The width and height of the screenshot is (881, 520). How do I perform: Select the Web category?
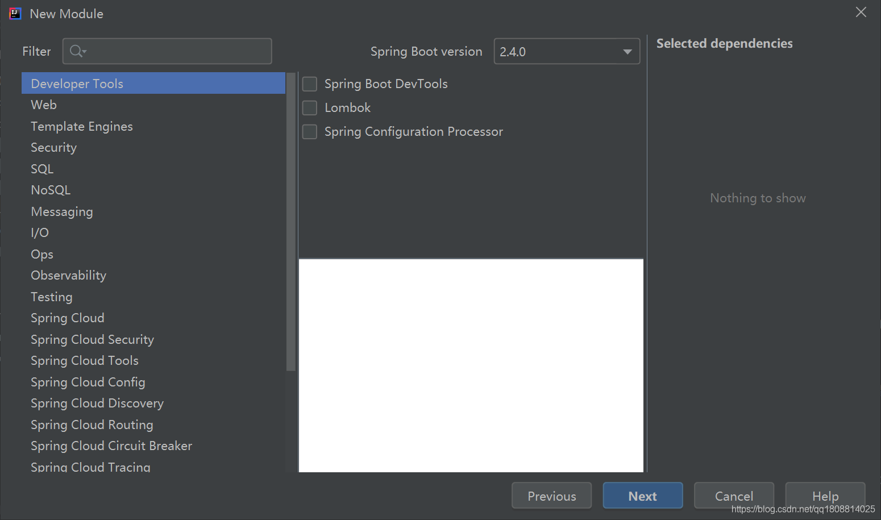point(44,105)
